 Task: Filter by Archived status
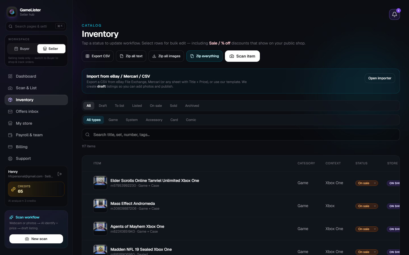(192, 106)
